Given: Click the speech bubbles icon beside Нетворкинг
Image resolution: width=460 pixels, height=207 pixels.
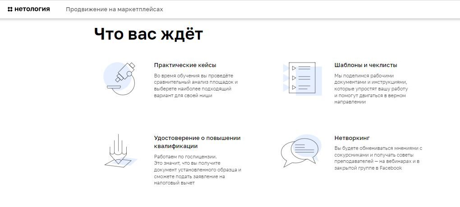Looking at the screenshot, I should click(x=301, y=151).
